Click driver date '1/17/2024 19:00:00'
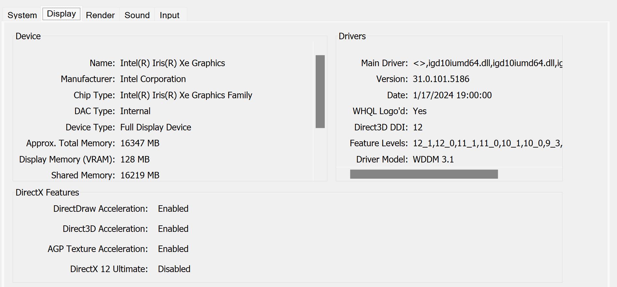Viewport: 617px width, 287px height. (x=452, y=95)
